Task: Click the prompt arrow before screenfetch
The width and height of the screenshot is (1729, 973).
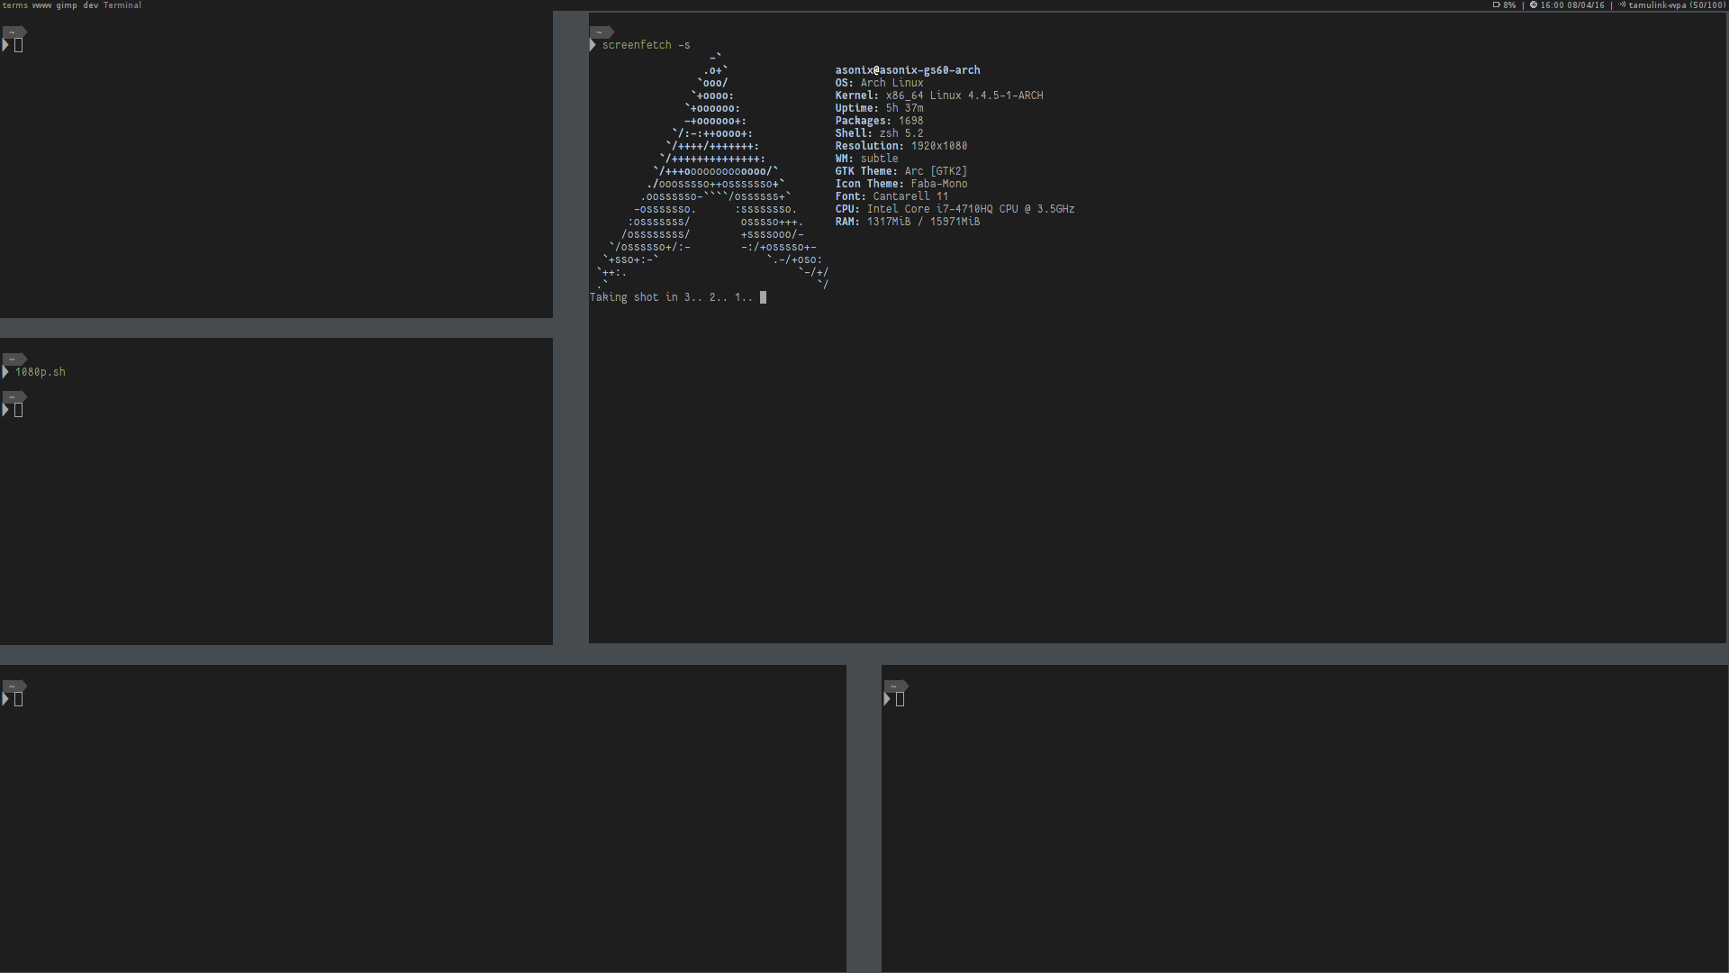Action: [x=593, y=44]
